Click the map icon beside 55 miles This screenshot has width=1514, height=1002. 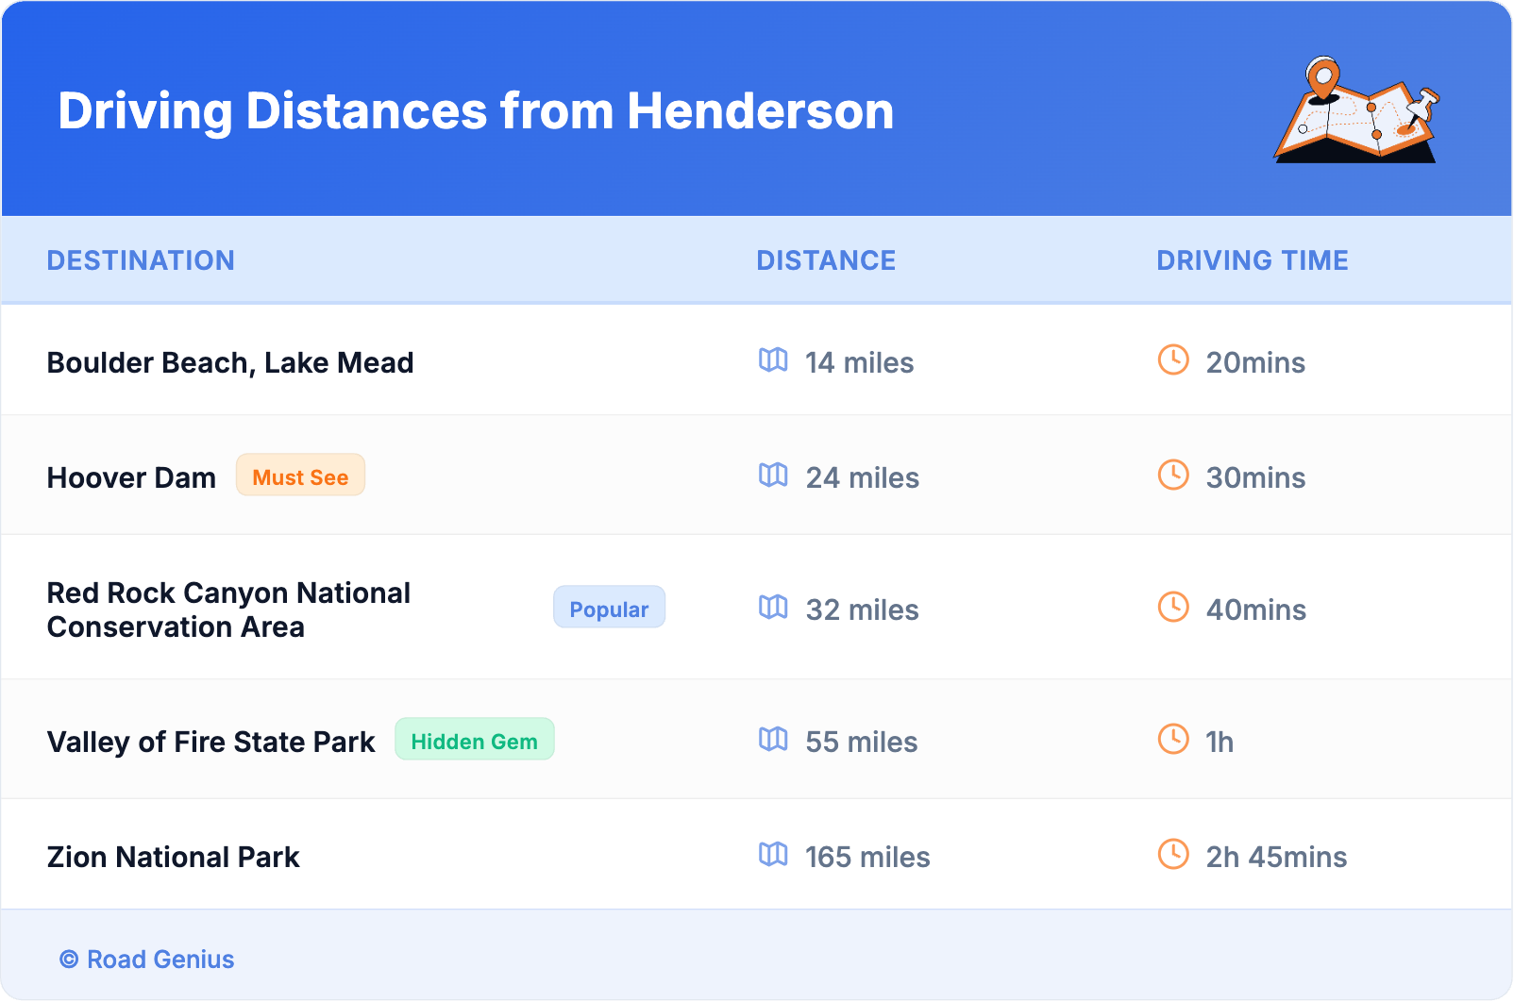773,740
